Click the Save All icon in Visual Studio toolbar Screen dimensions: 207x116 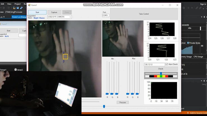21,8
